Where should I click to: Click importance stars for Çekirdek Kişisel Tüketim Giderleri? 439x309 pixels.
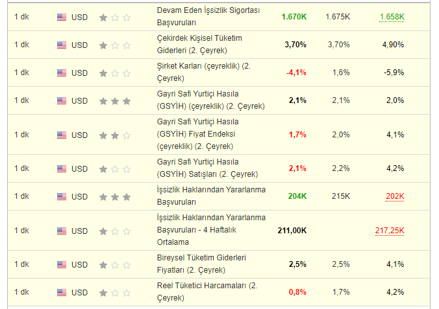[115, 45]
